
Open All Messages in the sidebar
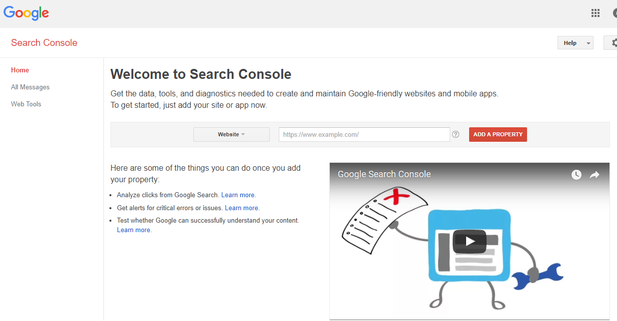30,87
